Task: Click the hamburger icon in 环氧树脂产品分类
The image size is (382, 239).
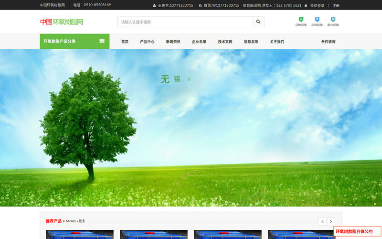Action: click(102, 41)
